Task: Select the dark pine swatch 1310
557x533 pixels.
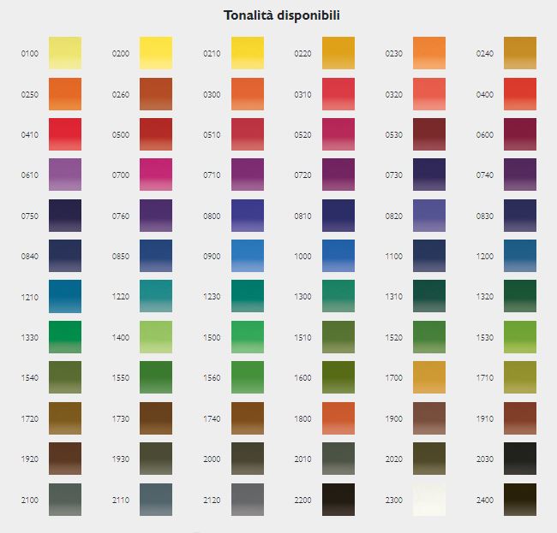Action: (x=429, y=296)
